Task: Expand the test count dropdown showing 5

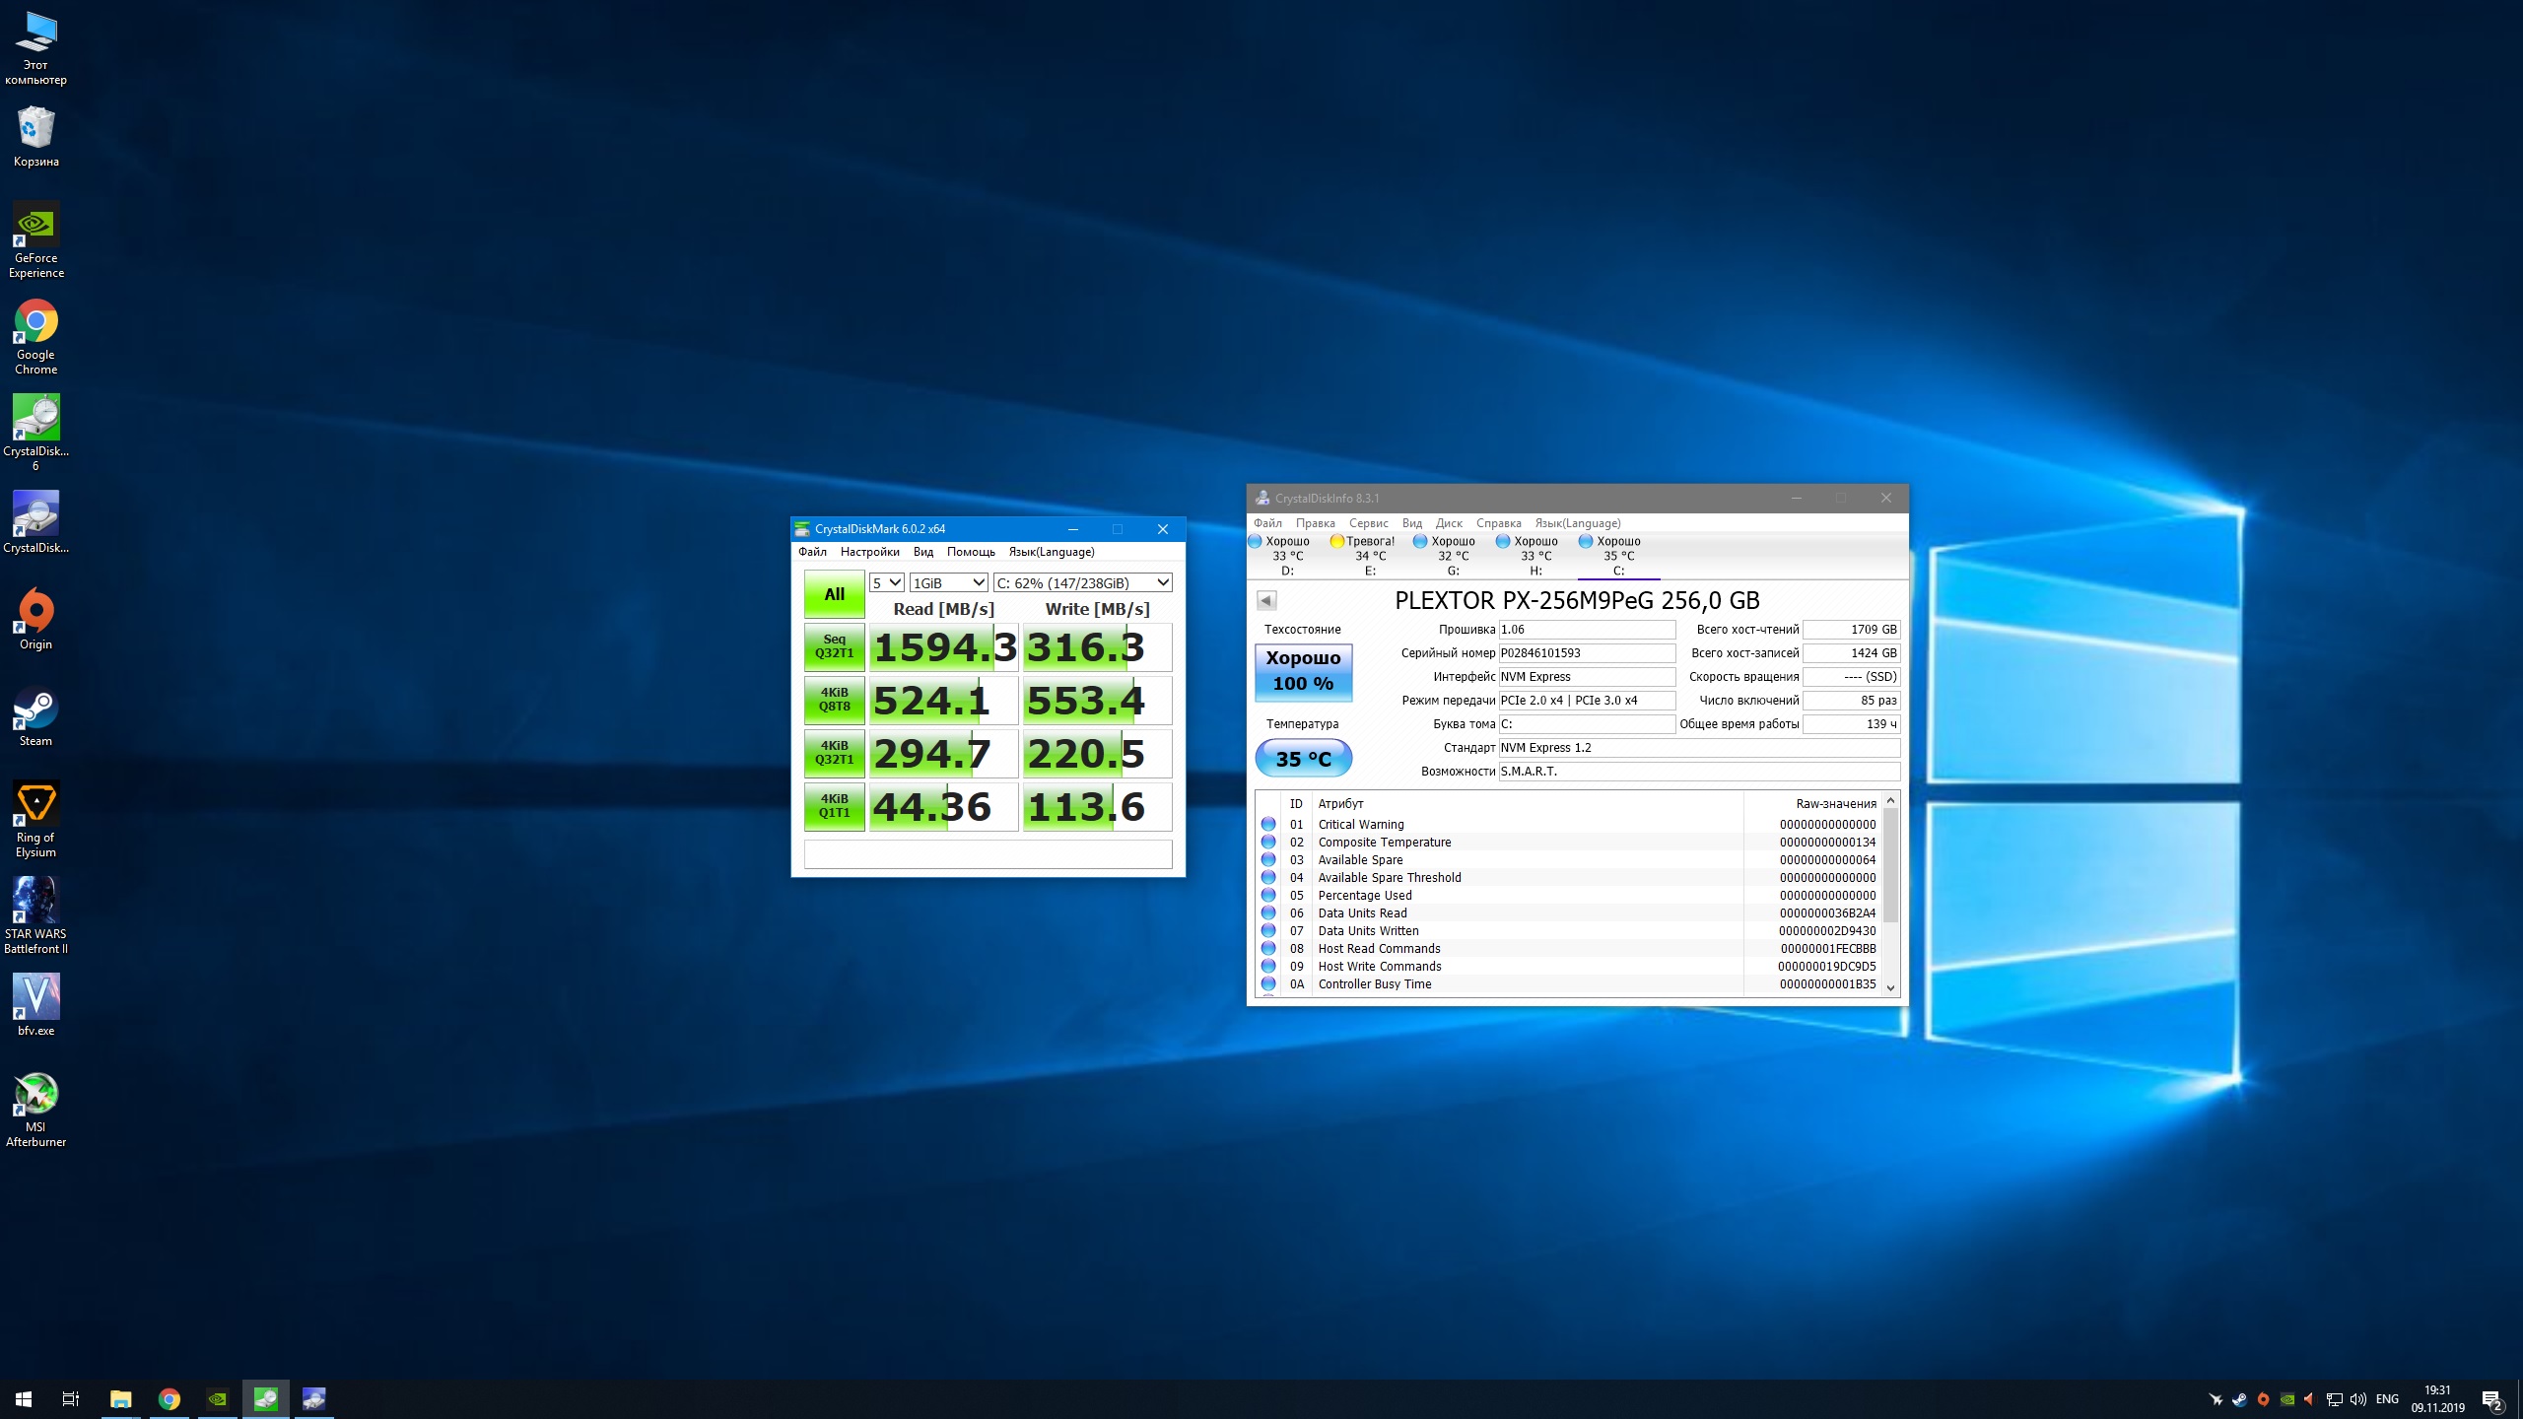Action: [x=886, y=582]
